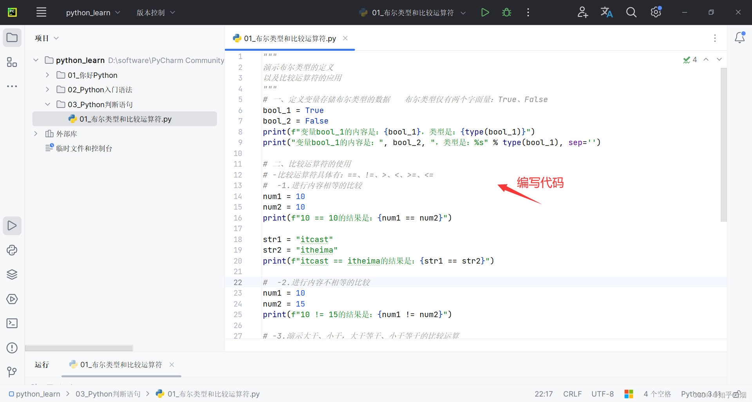The height and width of the screenshot is (402, 752).
Task: Open 项目 view dropdown
Action: pos(47,38)
